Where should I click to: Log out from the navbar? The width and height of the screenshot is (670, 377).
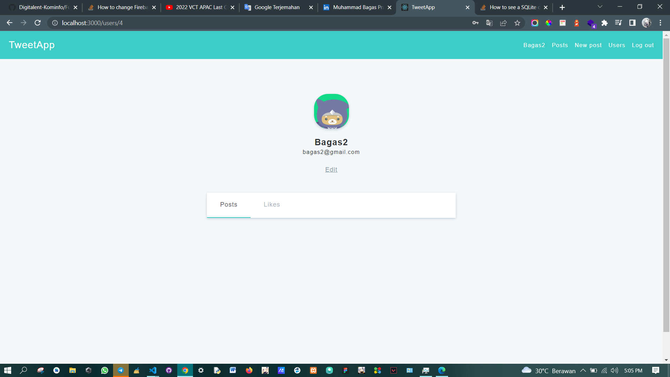(642, 45)
